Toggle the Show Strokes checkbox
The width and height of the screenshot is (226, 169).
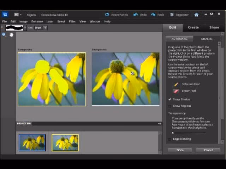[170, 99]
